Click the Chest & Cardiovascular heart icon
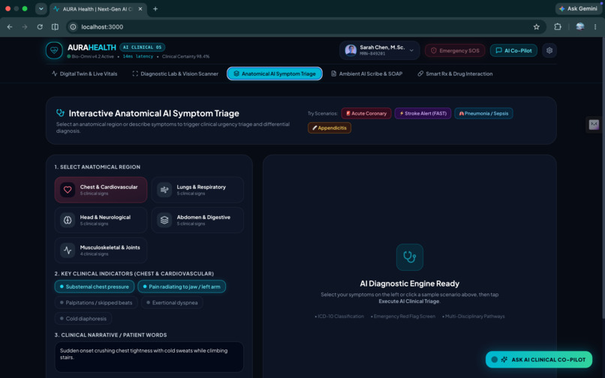 [x=68, y=190]
